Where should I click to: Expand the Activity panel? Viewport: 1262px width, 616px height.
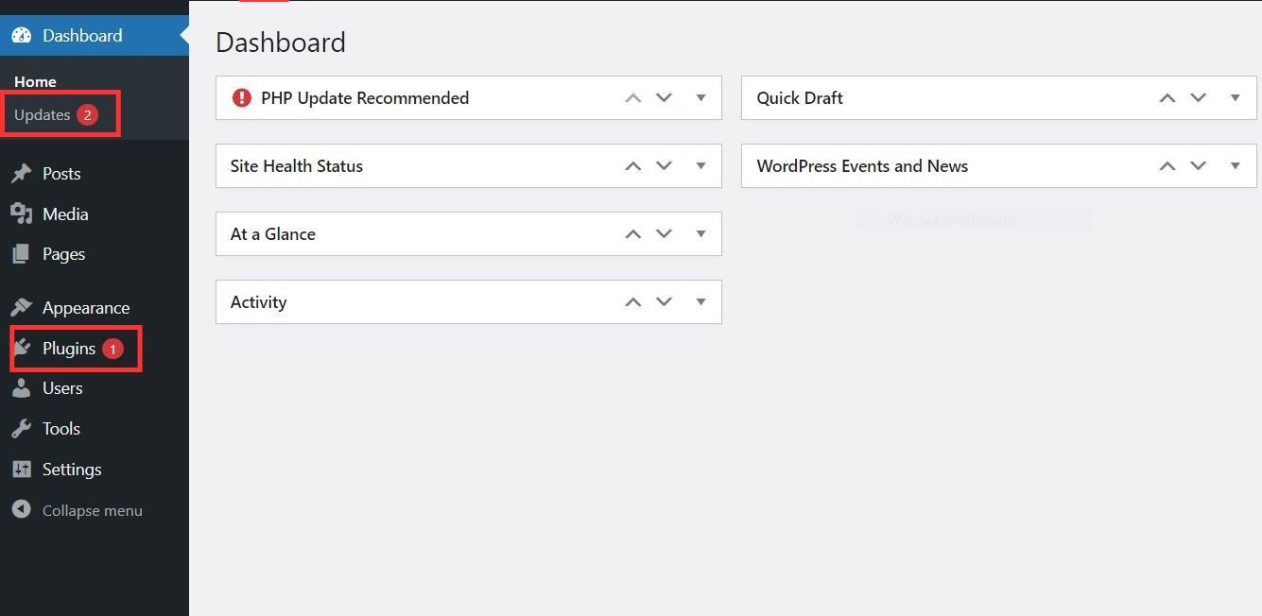700,302
